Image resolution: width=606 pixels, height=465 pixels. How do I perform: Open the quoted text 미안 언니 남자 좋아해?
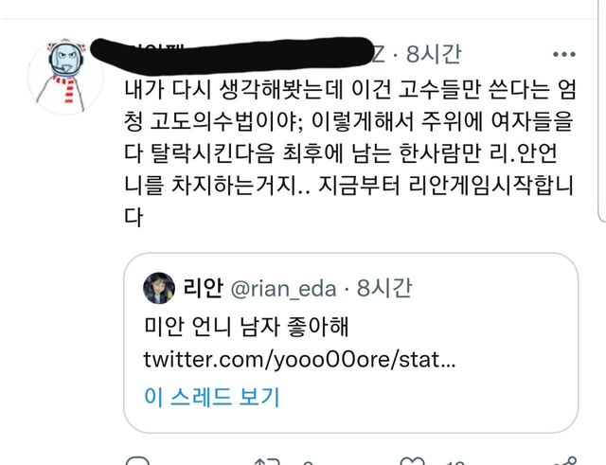click(x=246, y=327)
